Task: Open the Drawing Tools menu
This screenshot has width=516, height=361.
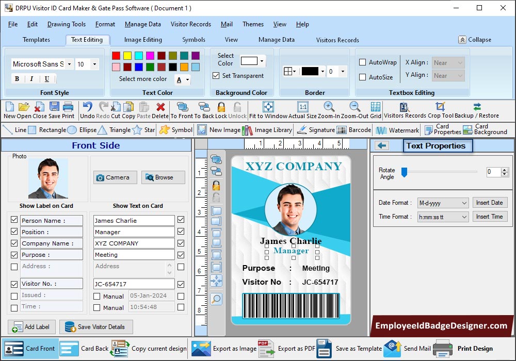Action: pos(67,24)
